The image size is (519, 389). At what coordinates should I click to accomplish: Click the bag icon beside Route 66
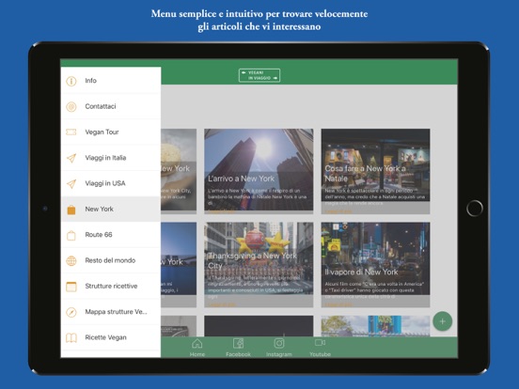point(71,235)
